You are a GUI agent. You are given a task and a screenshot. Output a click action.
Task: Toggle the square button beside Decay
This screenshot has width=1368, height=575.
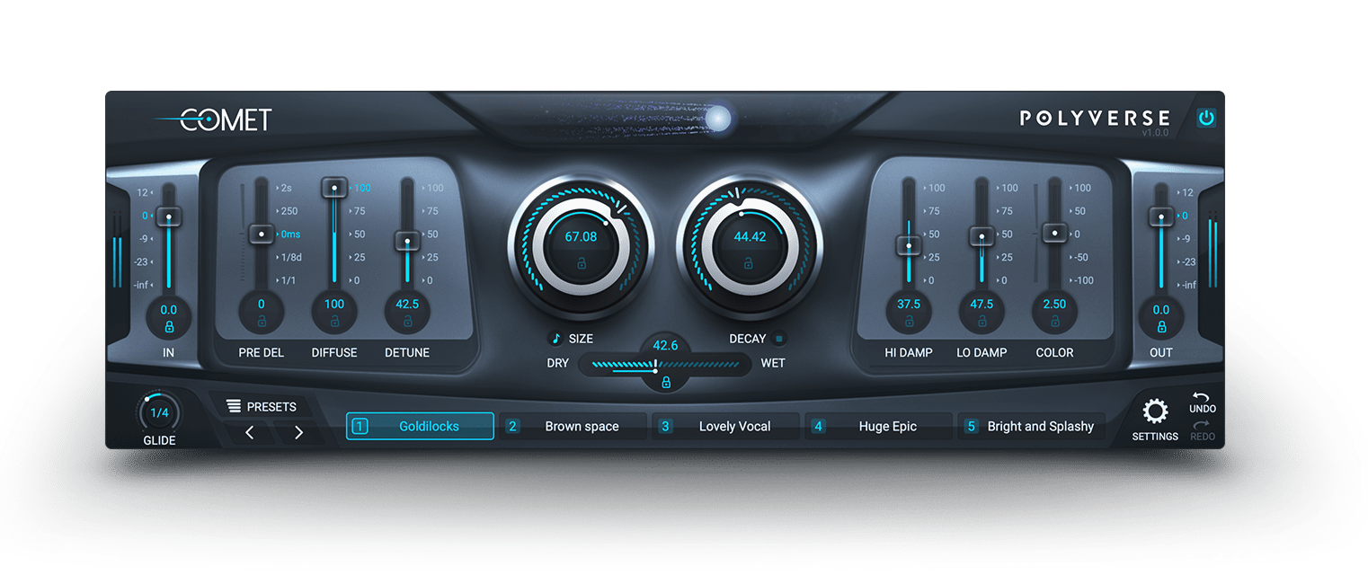(779, 339)
